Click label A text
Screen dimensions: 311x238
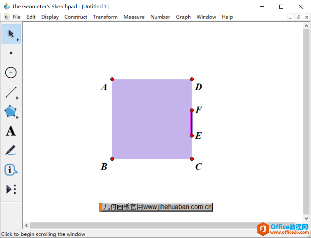pos(104,87)
